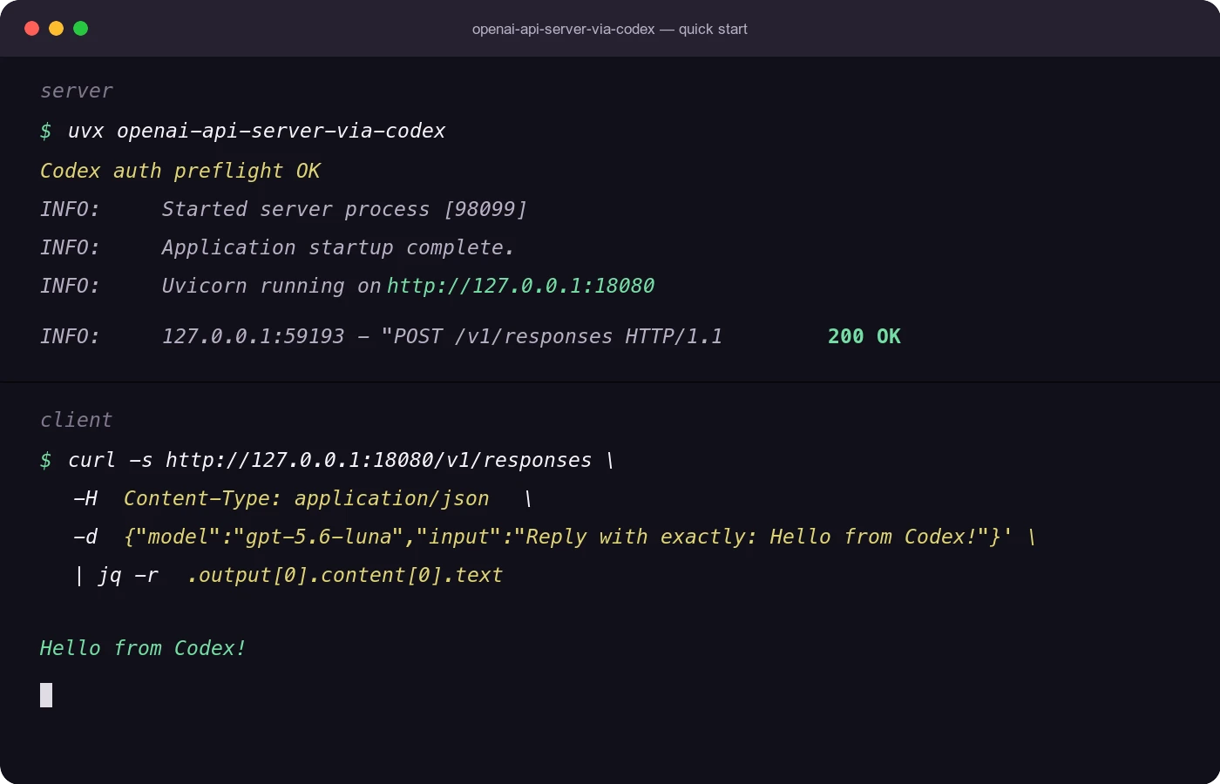Click the window title 'openai-api-server-via-codex — quick start'

pyautogui.click(x=610, y=29)
